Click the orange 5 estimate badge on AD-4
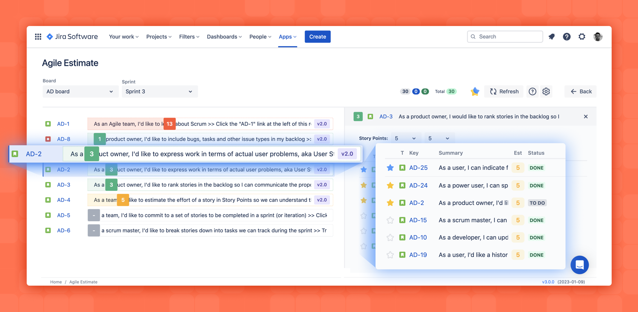 [123, 200]
